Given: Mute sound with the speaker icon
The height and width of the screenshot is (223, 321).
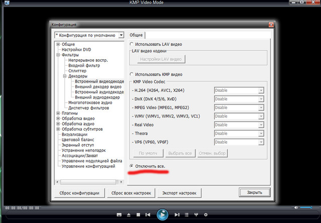Looking at the screenshot, I should [x=296, y=207].
